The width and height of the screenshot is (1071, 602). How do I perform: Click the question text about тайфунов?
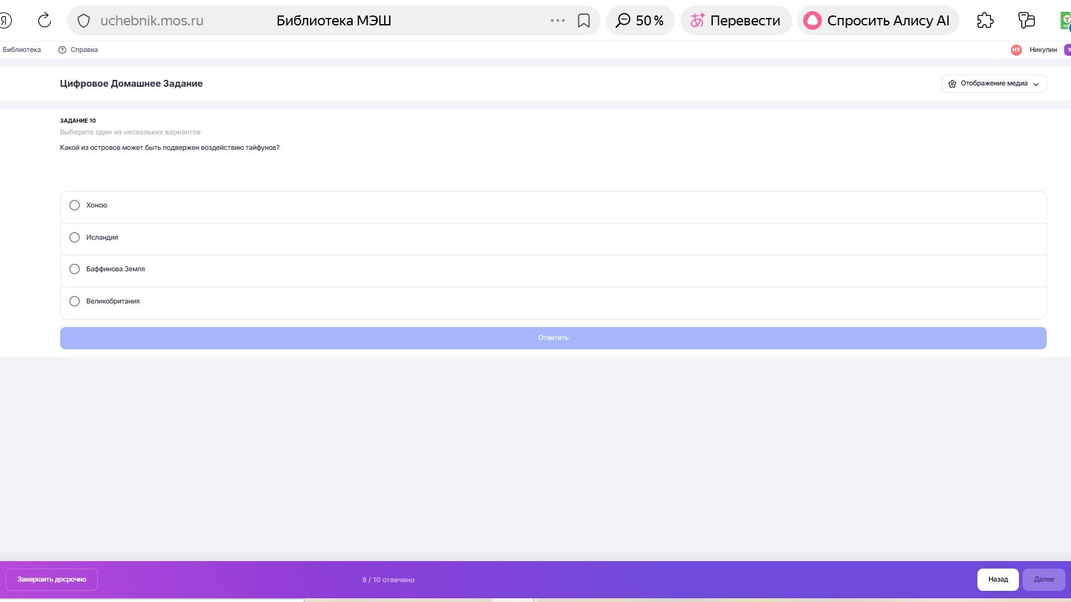tap(170, 147)
